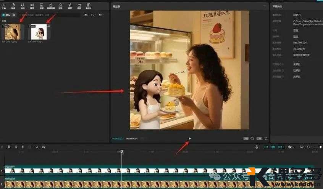Toggle the auto-snap button on timeline toolbar
This screenshot has height=189, width=323.
click(x=273, y=147)
